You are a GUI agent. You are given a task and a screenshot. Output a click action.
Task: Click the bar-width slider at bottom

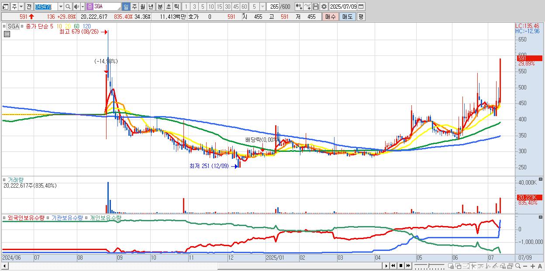click(429, 266)
